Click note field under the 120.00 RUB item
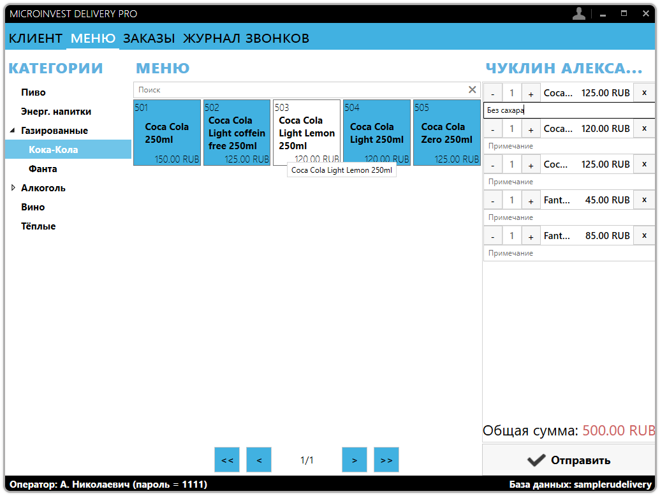 tap(569, 146)
